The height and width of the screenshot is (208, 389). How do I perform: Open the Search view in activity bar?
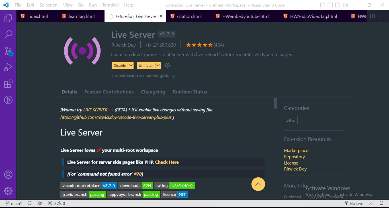click(8, 35)
